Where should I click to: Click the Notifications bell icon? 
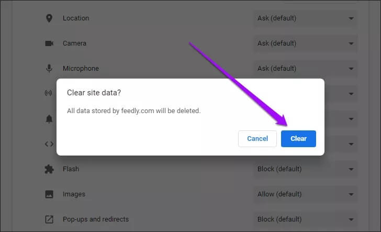pos(49,119)
